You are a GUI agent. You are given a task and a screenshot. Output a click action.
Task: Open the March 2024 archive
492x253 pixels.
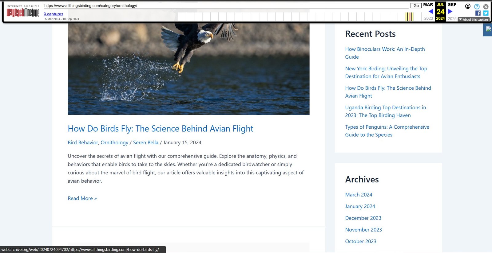pos(359,195)
